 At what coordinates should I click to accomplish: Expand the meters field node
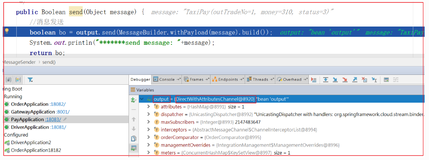pyautogui.click(x=149, y=152)
